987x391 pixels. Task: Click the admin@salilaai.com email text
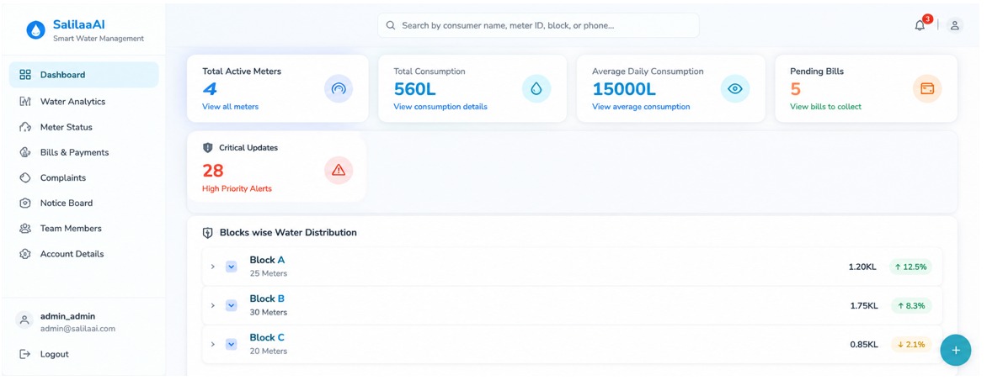click(77, 328)
